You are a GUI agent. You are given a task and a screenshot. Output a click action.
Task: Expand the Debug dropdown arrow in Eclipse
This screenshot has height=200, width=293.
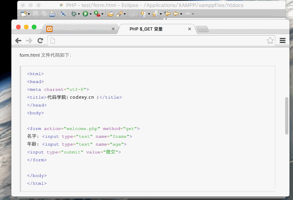click(x=79, y=14)
